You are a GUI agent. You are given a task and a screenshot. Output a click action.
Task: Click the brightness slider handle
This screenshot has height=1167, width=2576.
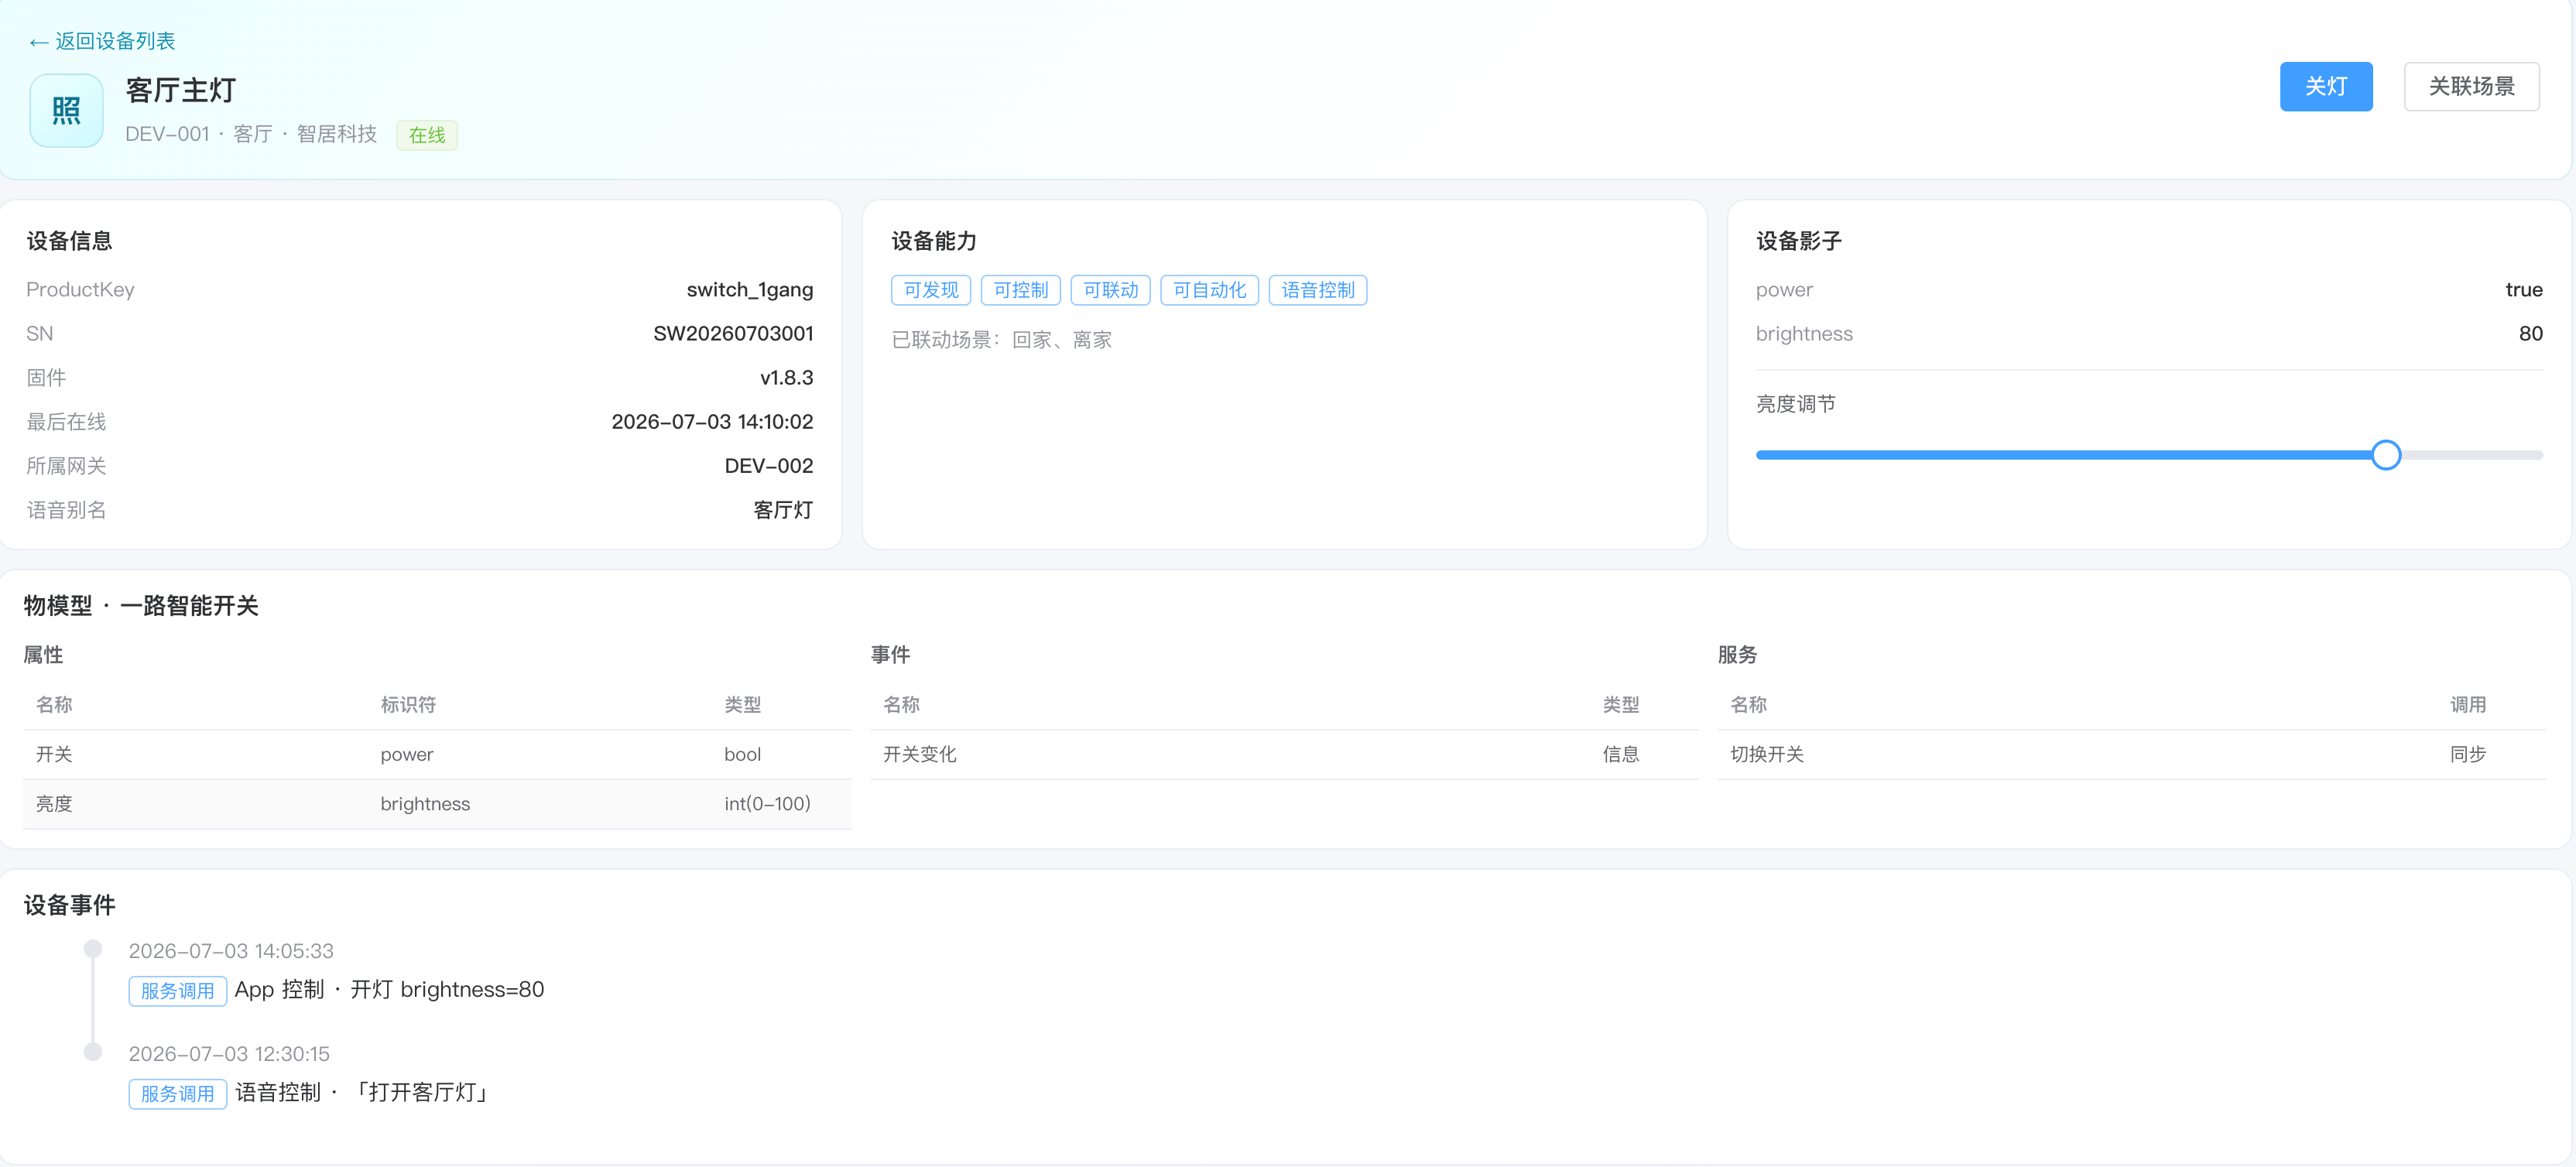(x=2385, y=455)
